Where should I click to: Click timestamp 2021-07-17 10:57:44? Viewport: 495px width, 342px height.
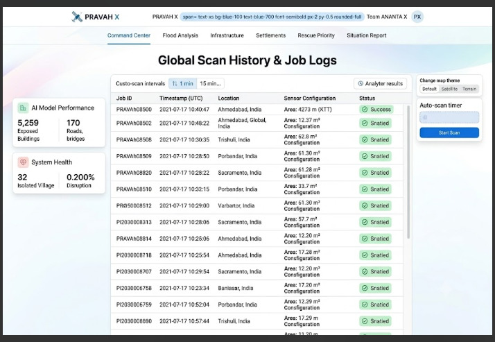(x=184, y=321)
